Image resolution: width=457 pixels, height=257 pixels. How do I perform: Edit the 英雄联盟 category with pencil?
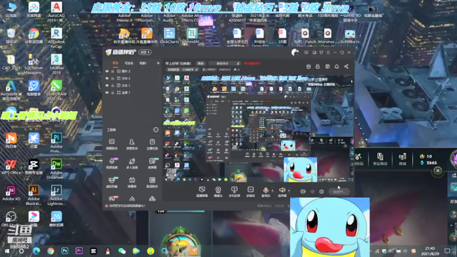pos(197,70)
